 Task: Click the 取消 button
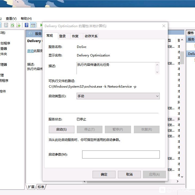click(129, 174)
